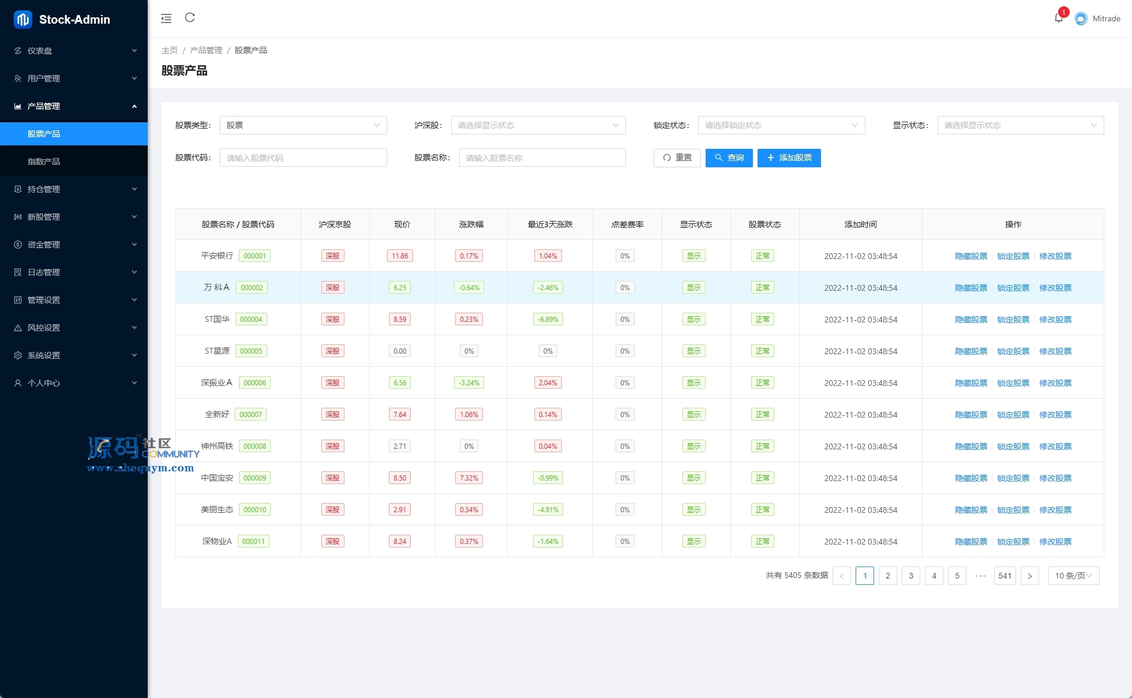
Task: Hide the ST国华 stock via 隐藏股票
Action: (x=971, y=320)
